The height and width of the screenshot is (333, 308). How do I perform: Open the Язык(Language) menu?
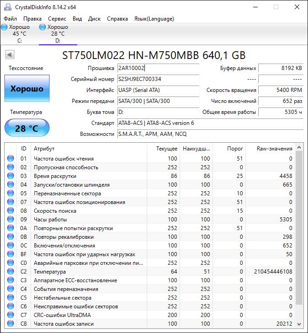(x=154, y=19)
